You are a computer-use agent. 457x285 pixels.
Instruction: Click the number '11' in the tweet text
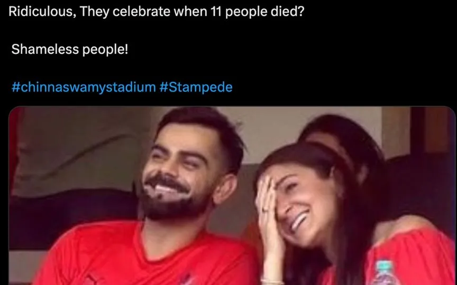point(215,12)
